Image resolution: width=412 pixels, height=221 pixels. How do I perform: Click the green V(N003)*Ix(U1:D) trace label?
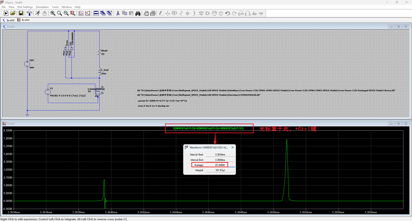tap(209, 128)
